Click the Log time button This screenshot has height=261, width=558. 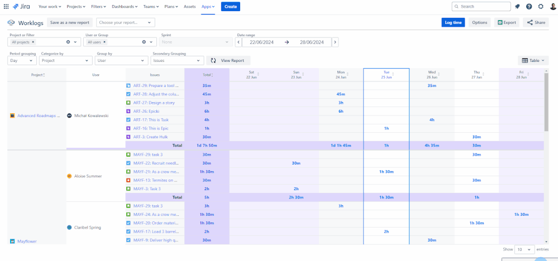click(452, 22)
